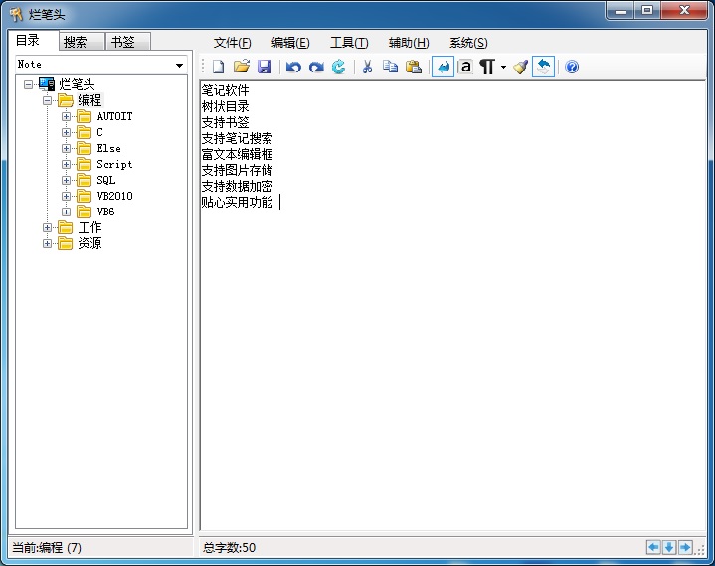Expand the VB6 folder
The height and width of the screenshot is (566, 715).
[66, 212]
